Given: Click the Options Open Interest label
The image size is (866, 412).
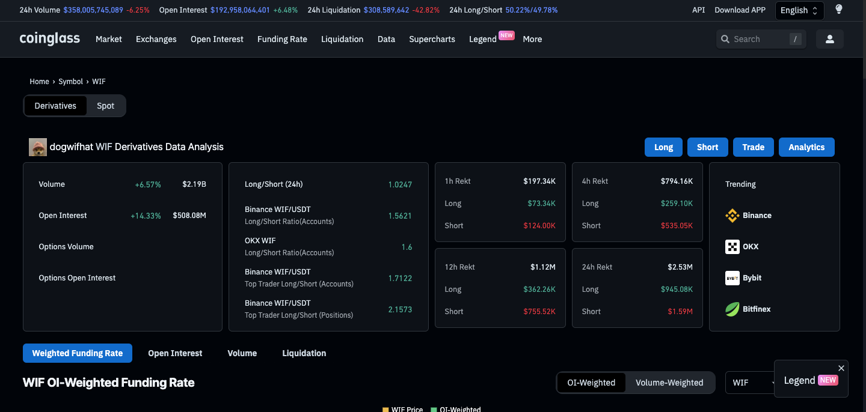Looking at the screenshot, I should 77,278.
